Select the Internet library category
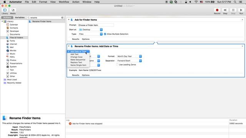This screenshot has width=246, height=138. pyautogui.click(x=13, y=44)
